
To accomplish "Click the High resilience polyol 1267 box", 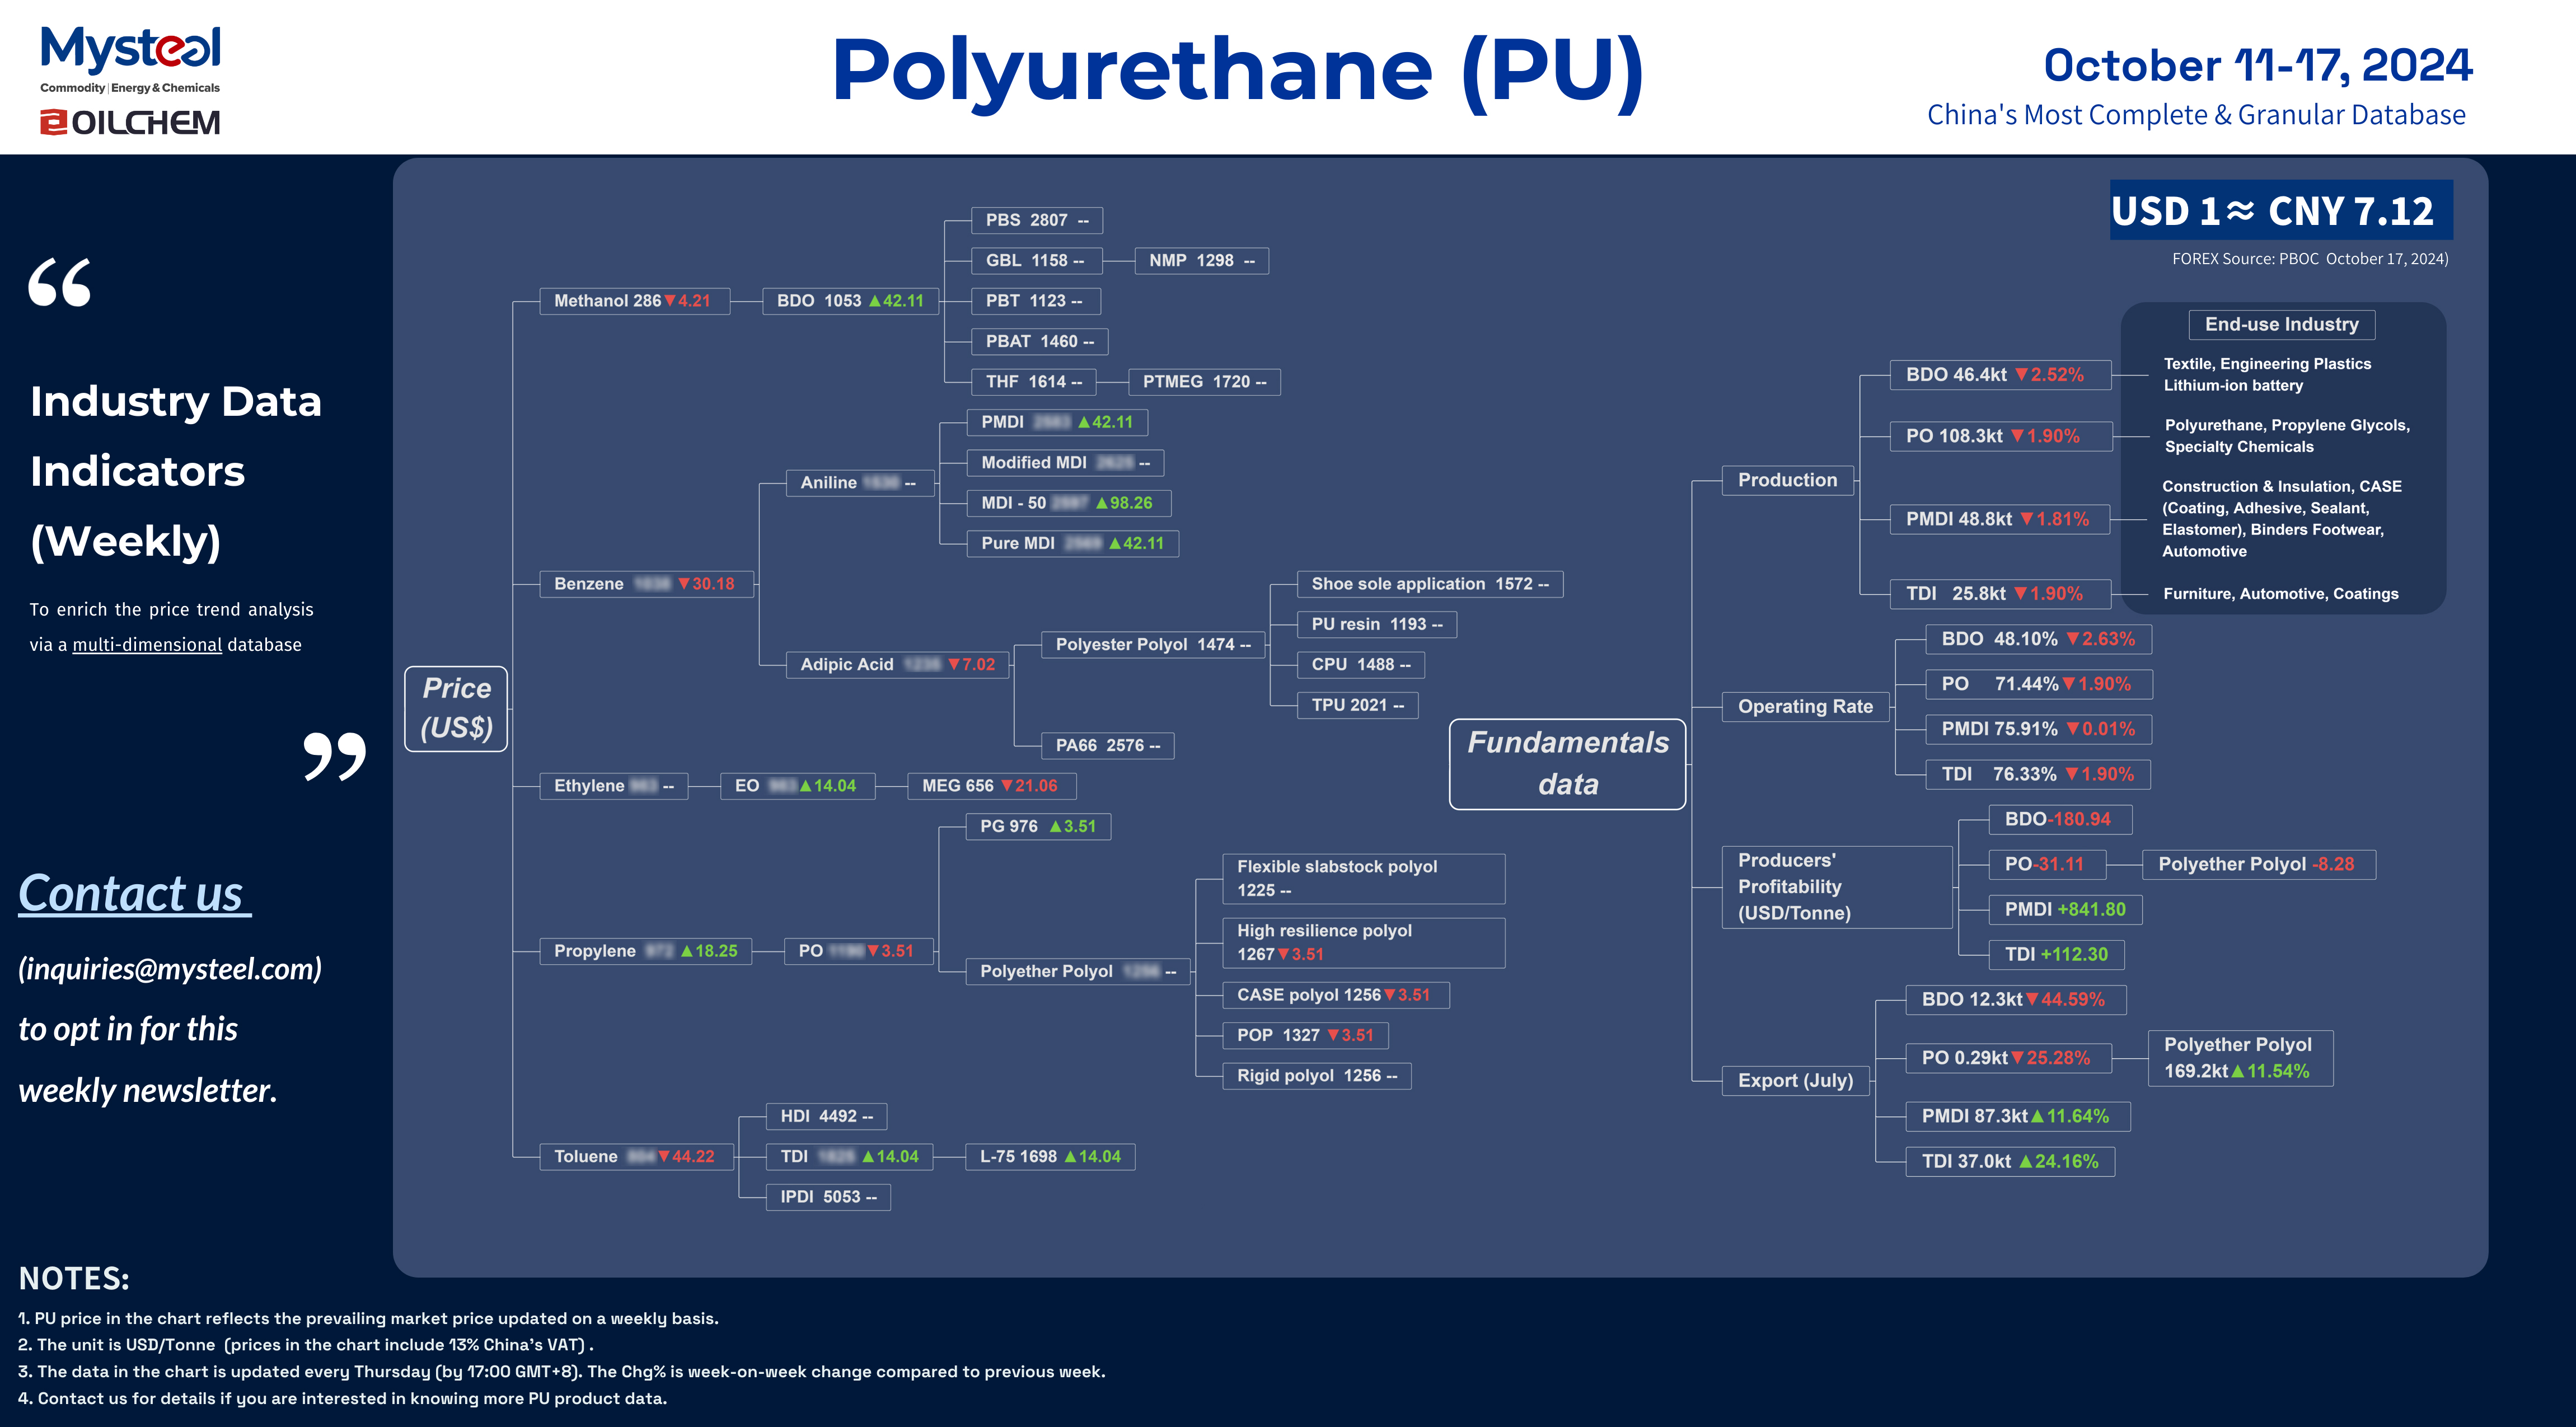I will coord(1364,943).
